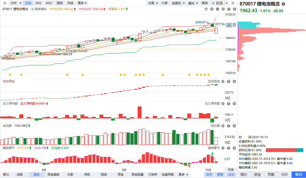Click the refresh arrow icon on main chart
This screenshot has height=178, width=306.
click(206, 9)
